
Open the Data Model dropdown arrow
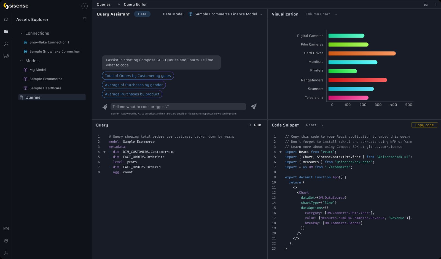(261, 14)
